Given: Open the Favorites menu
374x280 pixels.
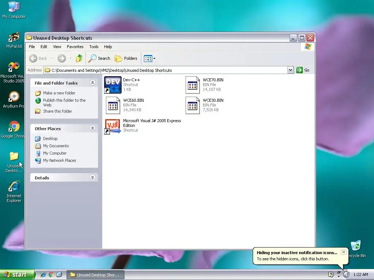Looking at the screenshot, I should (x=75, y=47).
